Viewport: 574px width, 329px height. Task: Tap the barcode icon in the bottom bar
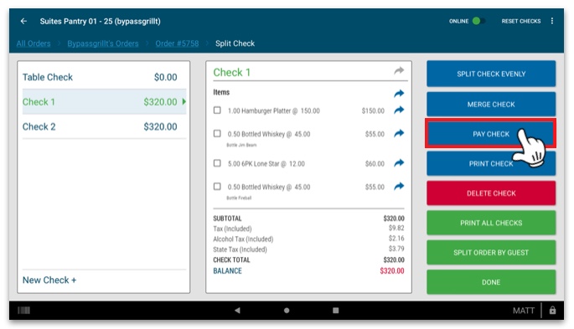coord(23,311)
